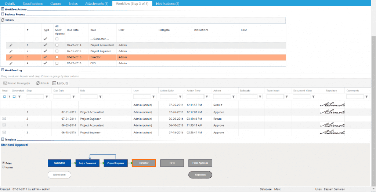
Task: Sort by the Action Date column header
Action: 167,91
